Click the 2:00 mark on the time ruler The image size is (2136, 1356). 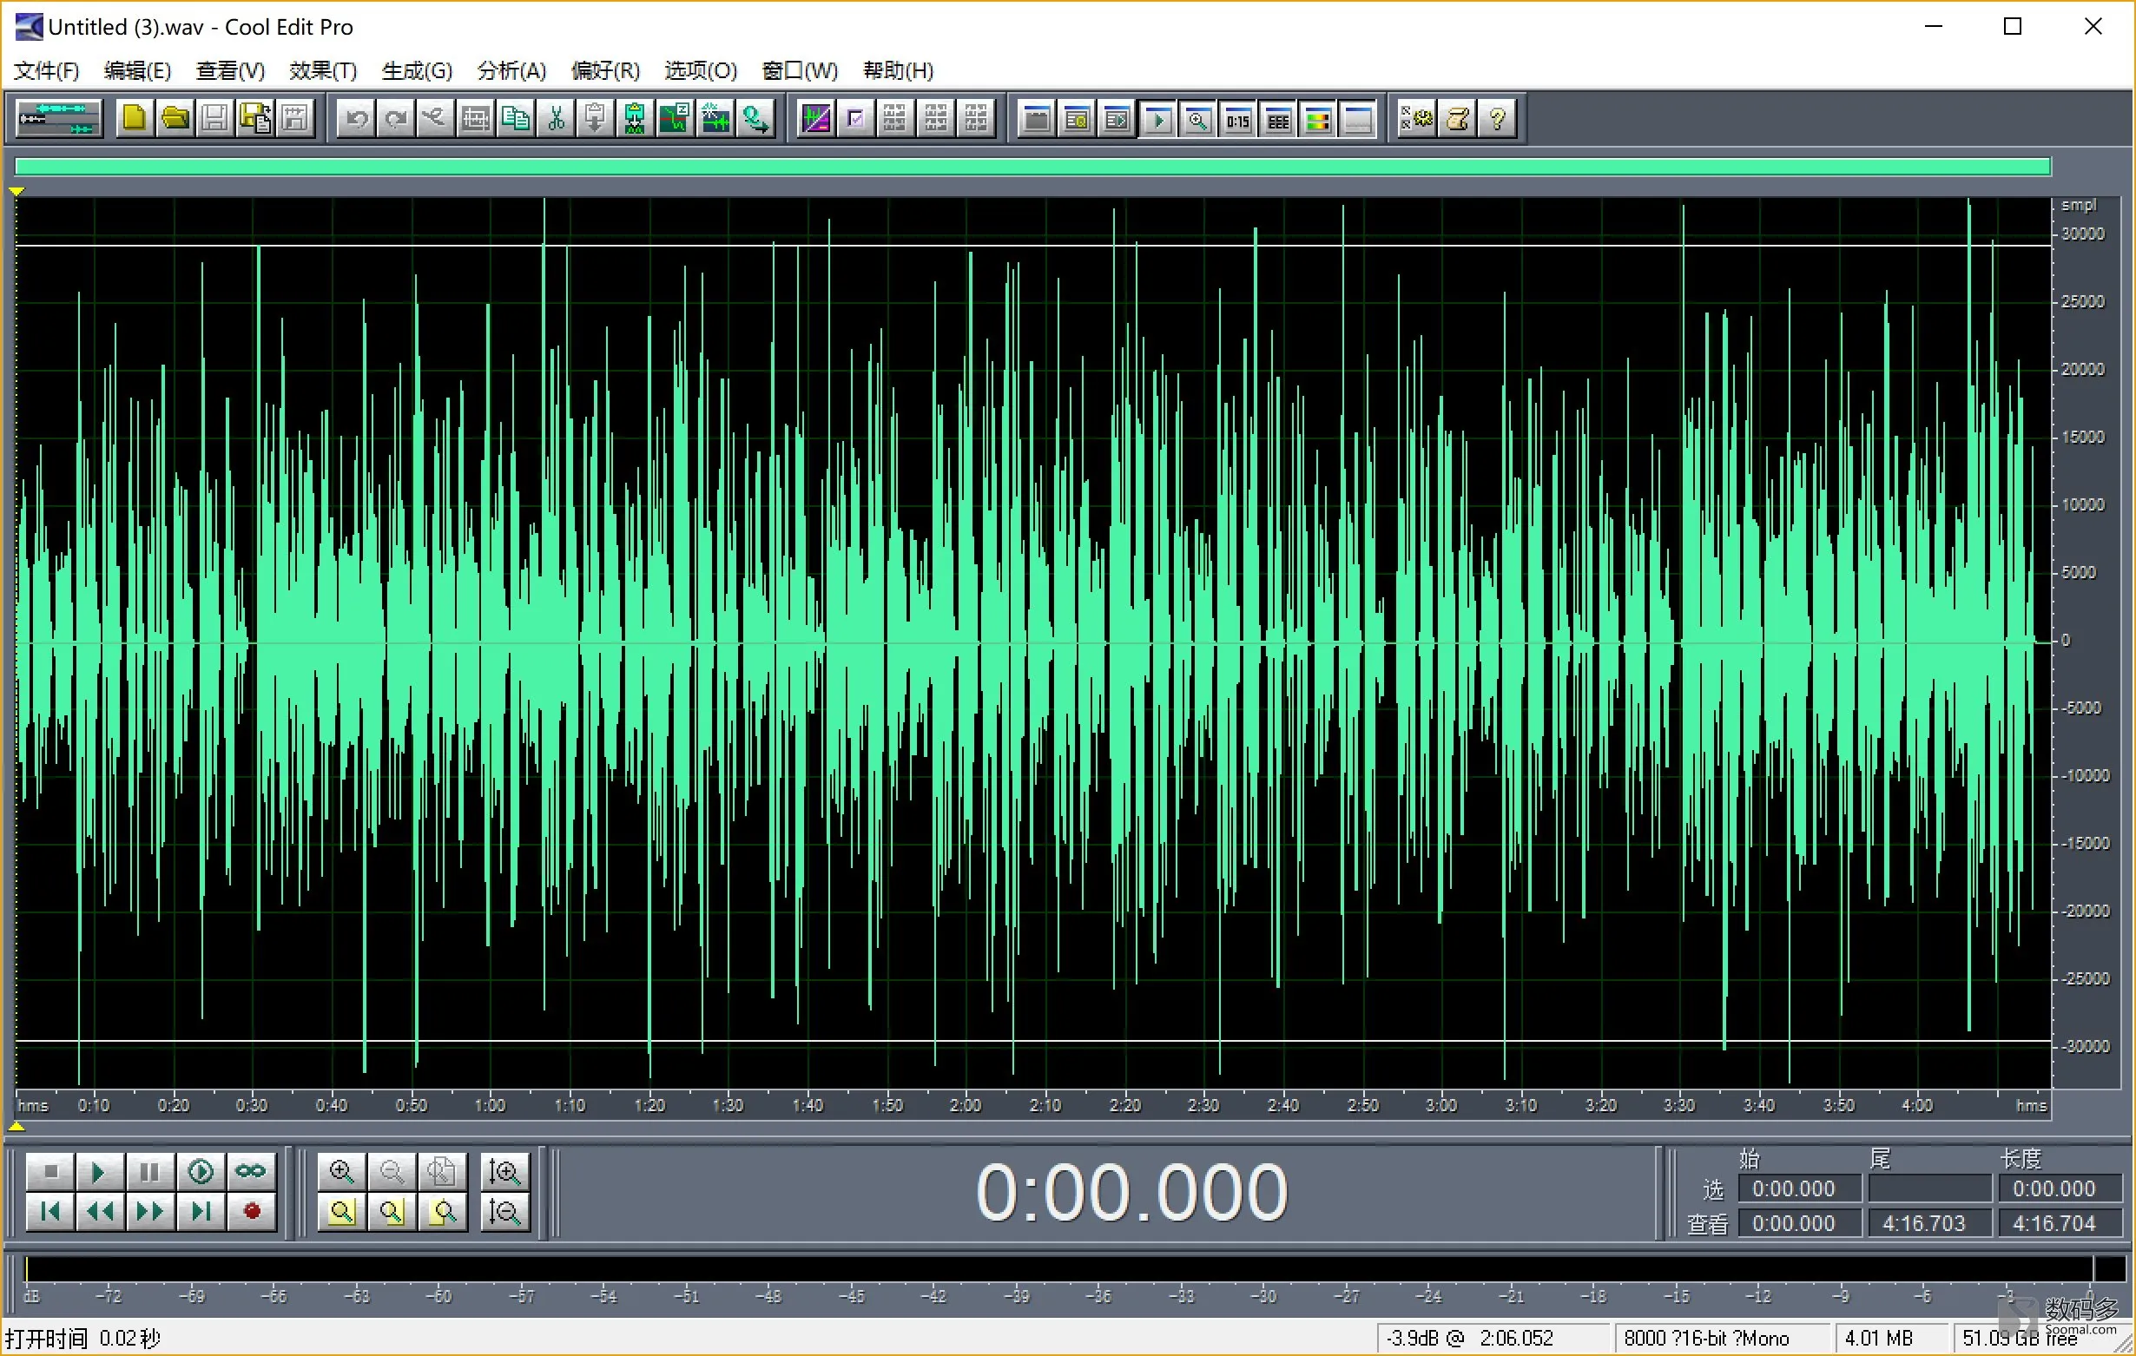pos(965,1105)
